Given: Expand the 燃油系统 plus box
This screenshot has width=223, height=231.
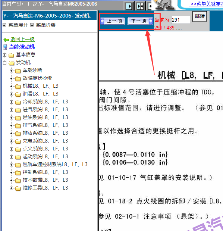Looking at the screenshot, I should 11,118.
